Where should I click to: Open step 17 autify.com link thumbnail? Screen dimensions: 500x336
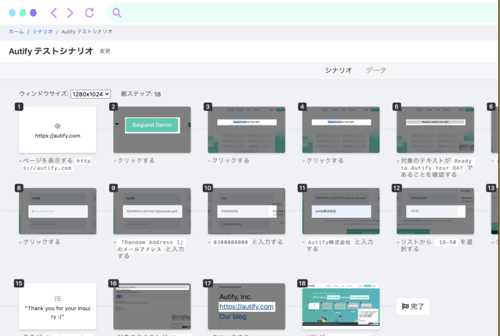pyautogui.click(x=247, y=307)
